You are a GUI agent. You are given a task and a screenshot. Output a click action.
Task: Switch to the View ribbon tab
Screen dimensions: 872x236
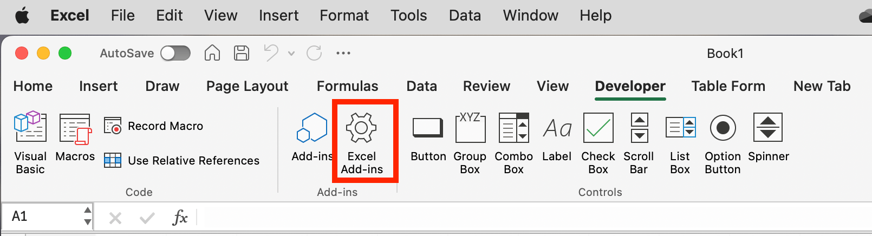[553, 86]
